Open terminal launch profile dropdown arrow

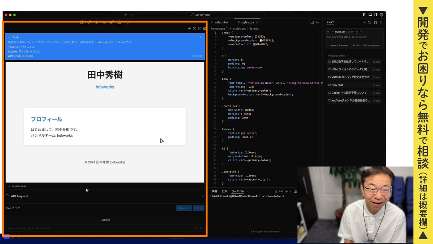(x=290, y=191)
